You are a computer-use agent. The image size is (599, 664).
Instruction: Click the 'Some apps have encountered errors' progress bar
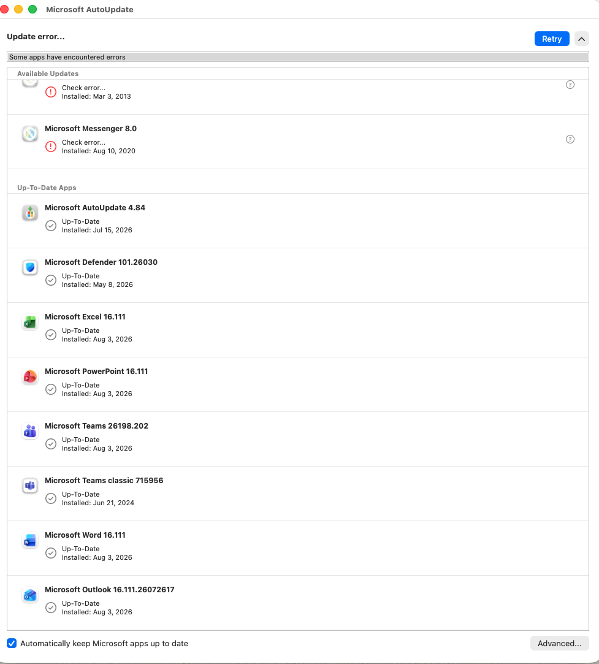click(x=298, y=57)
